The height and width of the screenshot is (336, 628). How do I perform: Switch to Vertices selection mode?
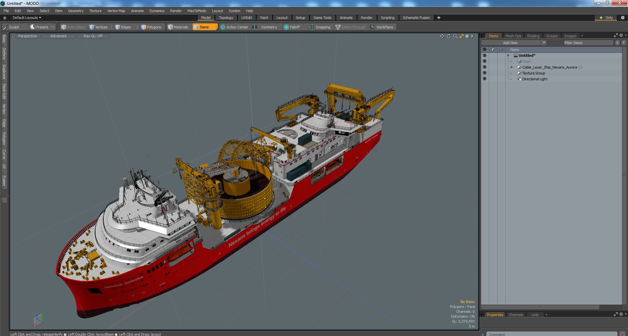click(101, 27)
